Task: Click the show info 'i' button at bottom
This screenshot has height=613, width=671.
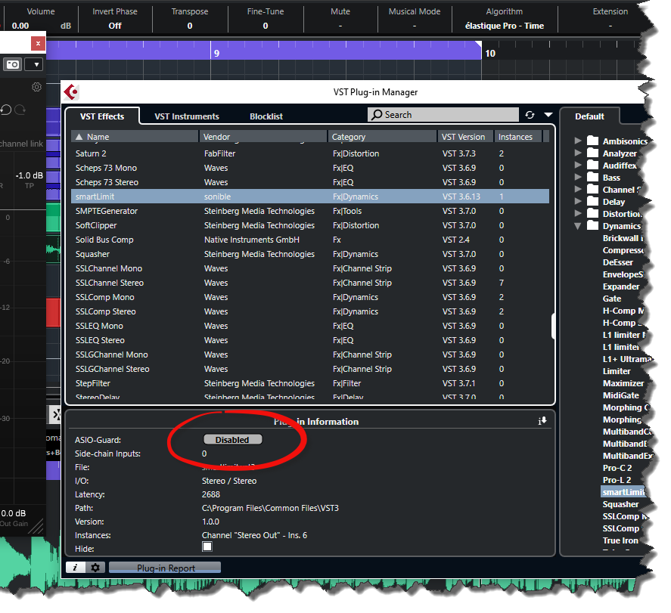Action: pyautogui.click(x=76, y=567)
